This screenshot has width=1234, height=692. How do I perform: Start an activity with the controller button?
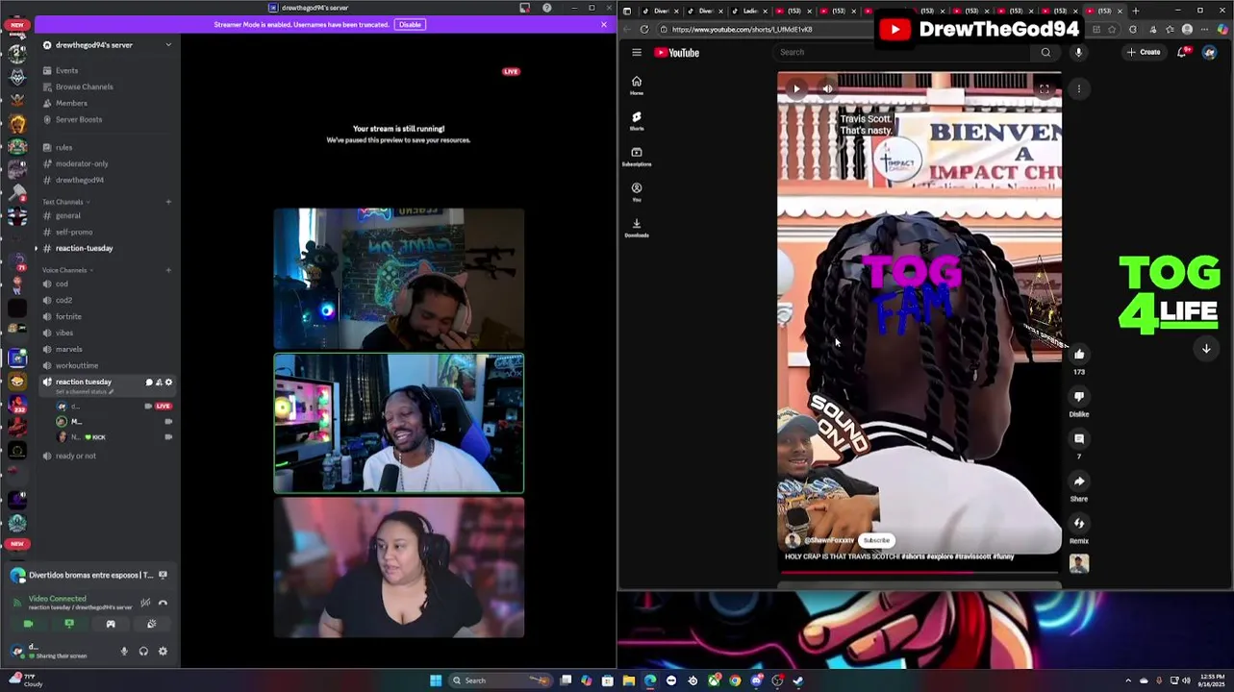point(111,625)
